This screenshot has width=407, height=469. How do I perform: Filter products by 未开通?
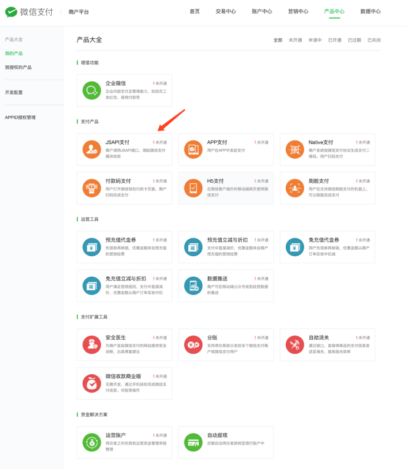[295, 40]
